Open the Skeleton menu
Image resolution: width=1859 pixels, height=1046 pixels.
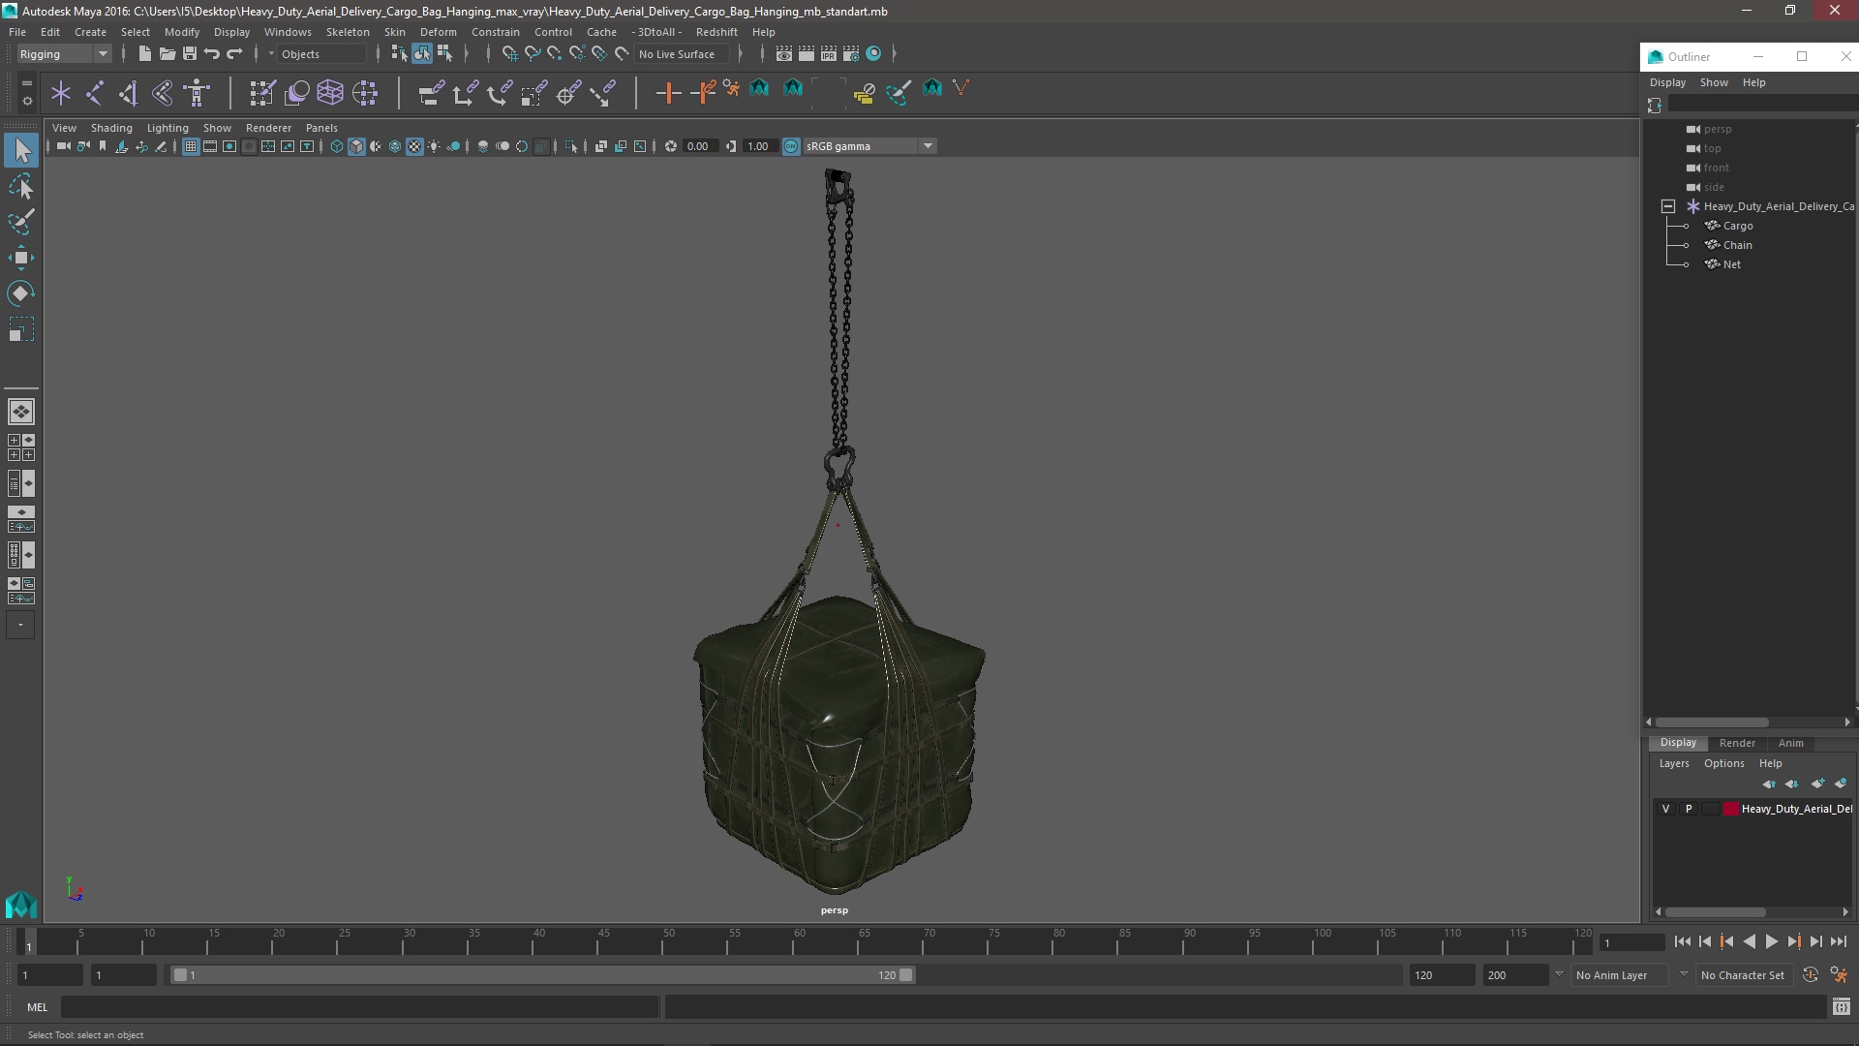[x=348, y=32]
